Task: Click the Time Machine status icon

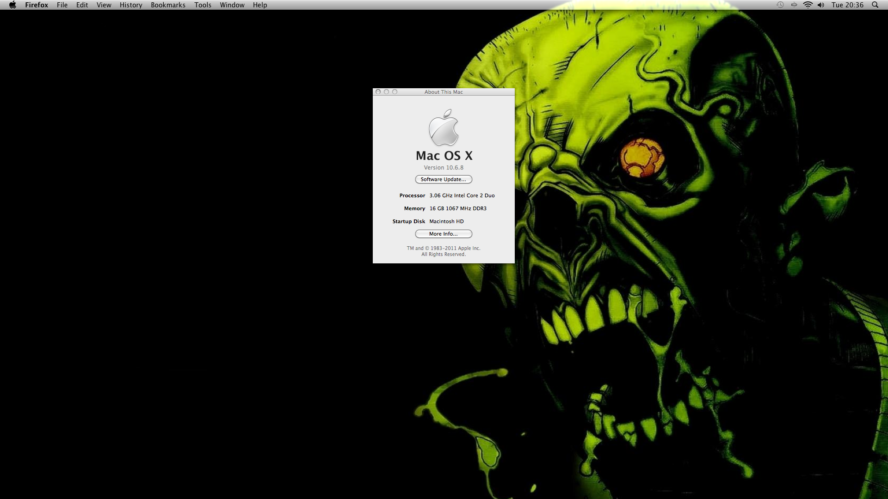Action: pos(780,5)
